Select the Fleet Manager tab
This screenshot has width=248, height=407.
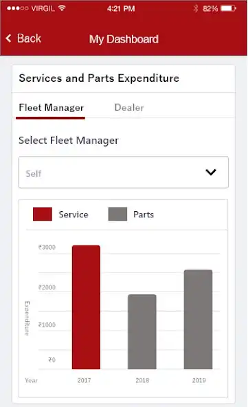51,107
